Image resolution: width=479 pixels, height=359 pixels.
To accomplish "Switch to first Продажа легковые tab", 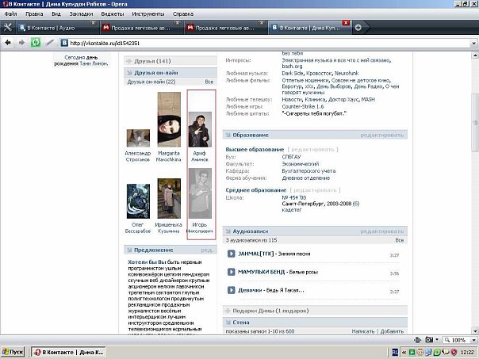I will click(140, 28).
